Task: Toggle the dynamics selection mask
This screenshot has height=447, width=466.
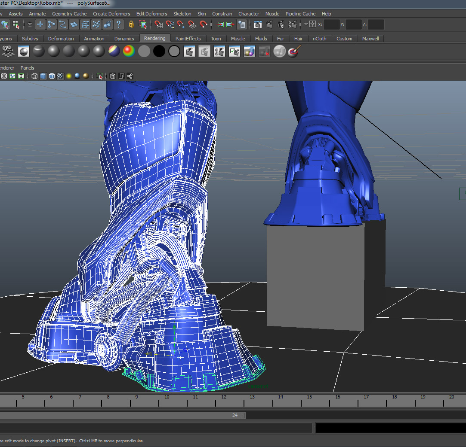Action: pos(96,24)
